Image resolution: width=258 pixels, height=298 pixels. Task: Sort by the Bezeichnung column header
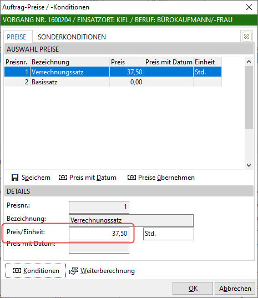coord(70,62)
